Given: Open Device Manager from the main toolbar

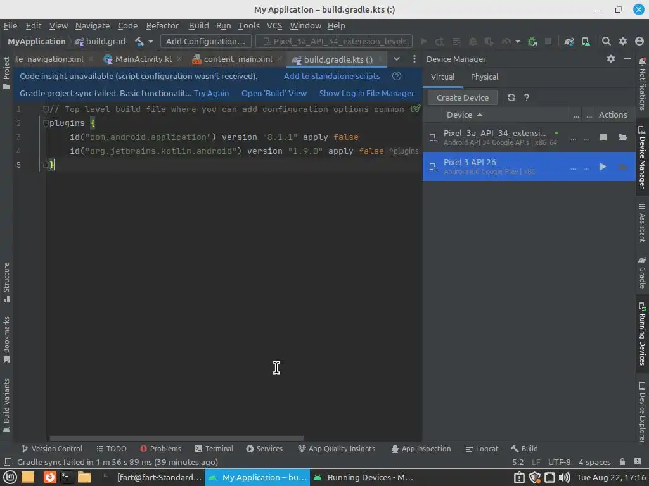Looking at the screenshot, I should 586,41.
